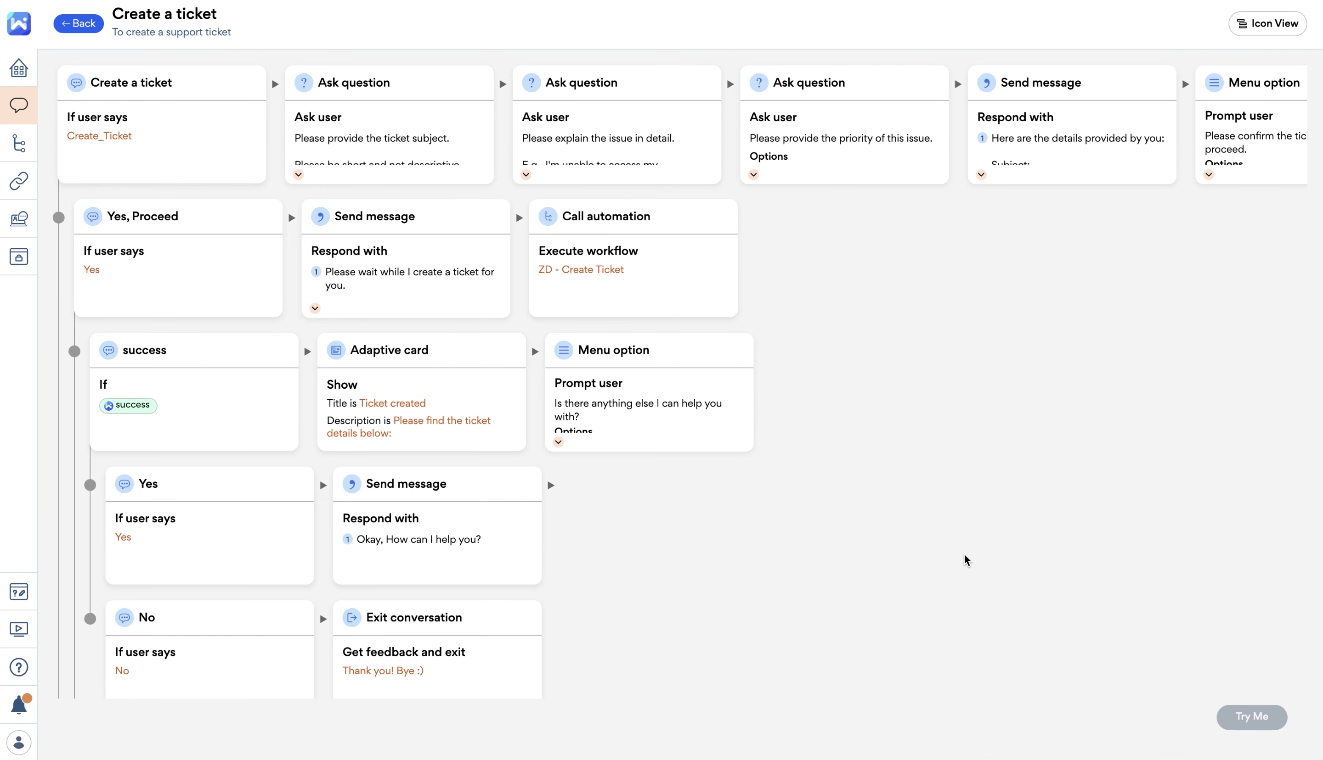Image resolution: width=1323 pixels, height=760 pixels.
Task: Open the marketplace bag sidebar icon
Action: tap(19, 256)
